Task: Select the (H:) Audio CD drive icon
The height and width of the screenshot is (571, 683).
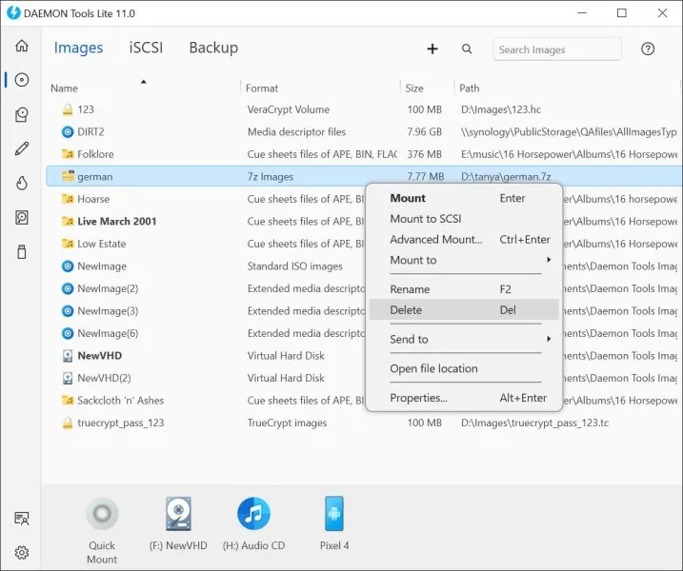Action: 253,514
